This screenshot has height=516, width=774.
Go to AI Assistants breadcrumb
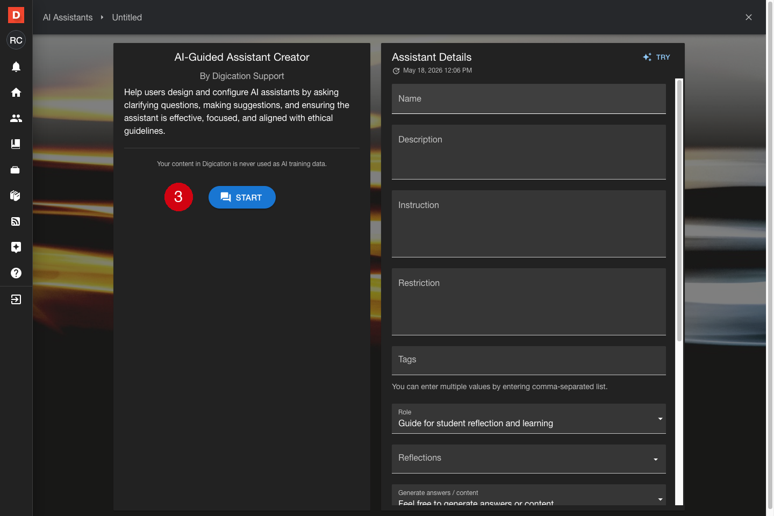point(68,17)
